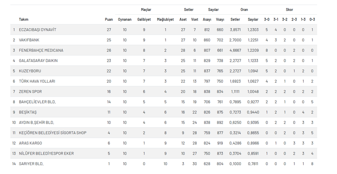
Task: Select KEÇİÖREN BELEDİYESİ SİGORTA SHOP
Action: 53,133
